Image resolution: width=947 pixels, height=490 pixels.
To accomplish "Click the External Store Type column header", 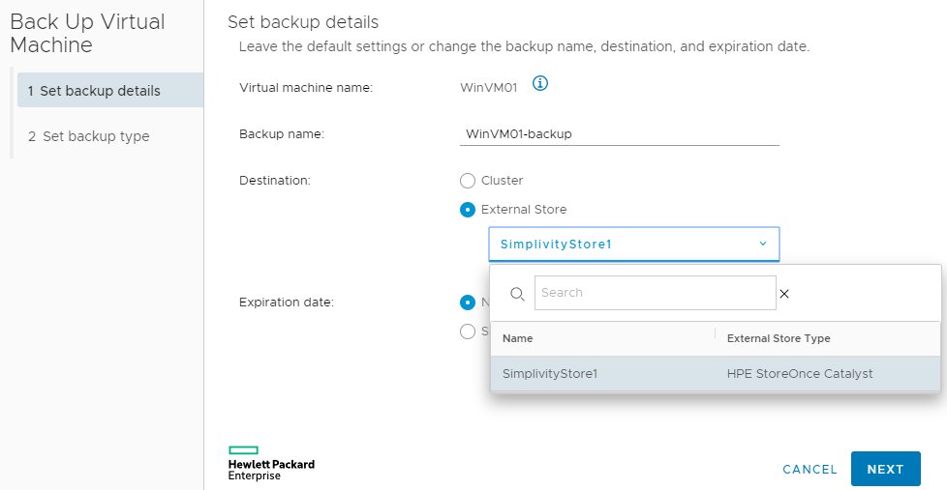I will pyautogui.click(x=779, y=338).
